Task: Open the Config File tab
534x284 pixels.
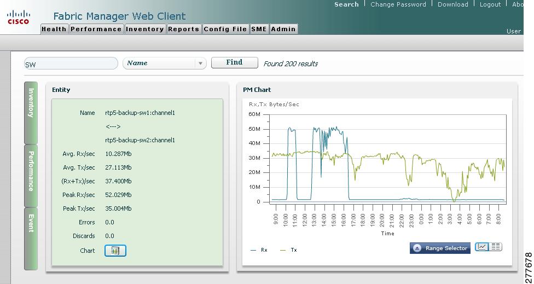Action: click(225, 30)
